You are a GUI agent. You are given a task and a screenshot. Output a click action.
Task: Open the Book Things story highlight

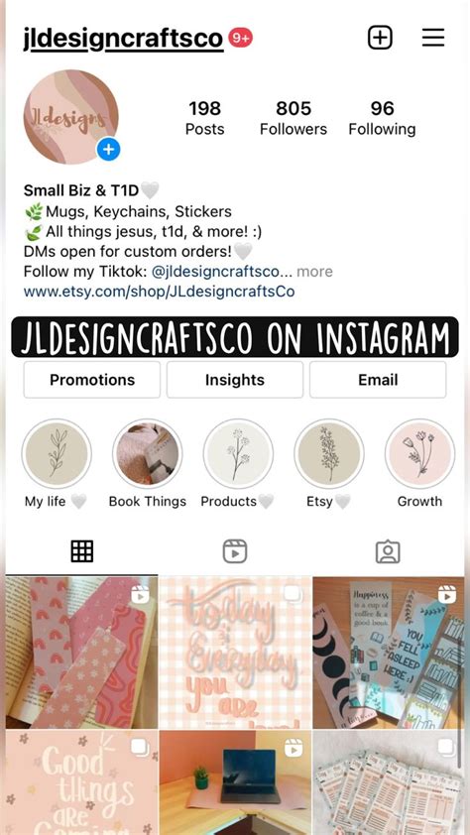pyautogui.click(x=148, y=454)
